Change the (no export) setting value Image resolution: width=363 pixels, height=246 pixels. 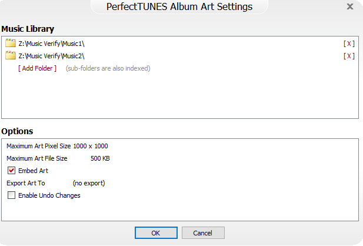(x=88, y=183)
